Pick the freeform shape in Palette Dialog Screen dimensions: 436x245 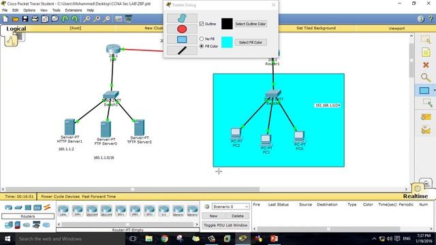[x=182, y=18]
